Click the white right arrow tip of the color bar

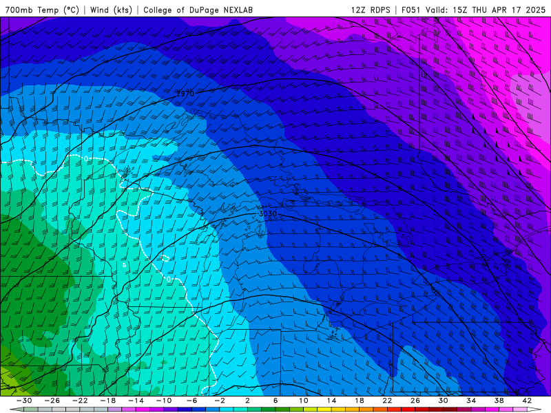tap(534, 410)
